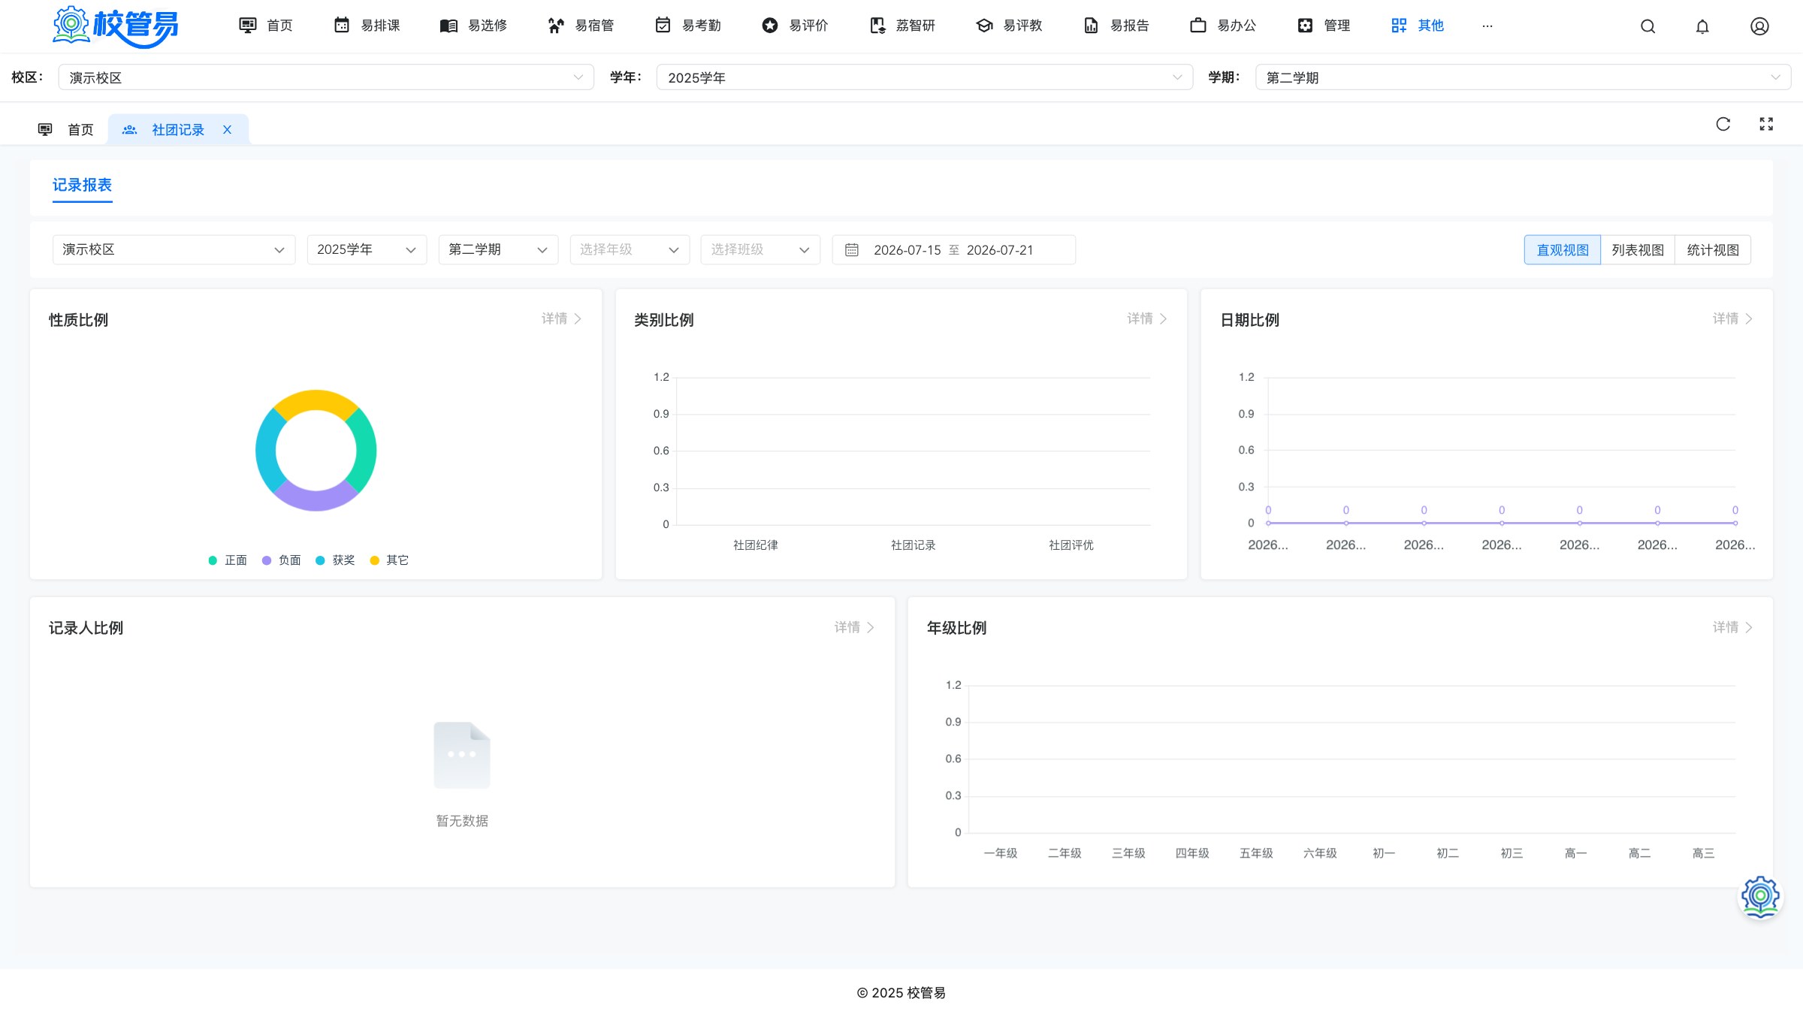
Task: Click the floating assistant logo icon
Action: pos(1760,897)
